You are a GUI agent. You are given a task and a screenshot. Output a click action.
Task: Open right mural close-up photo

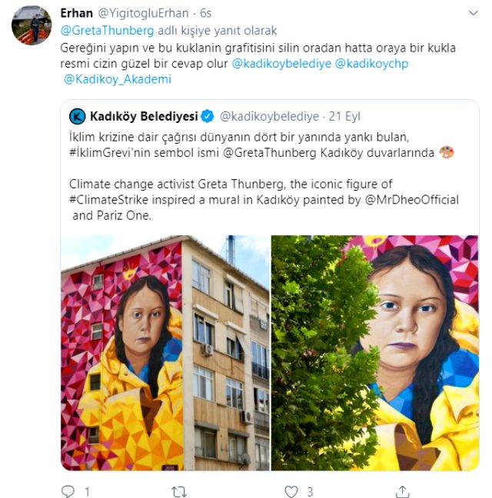375,352
